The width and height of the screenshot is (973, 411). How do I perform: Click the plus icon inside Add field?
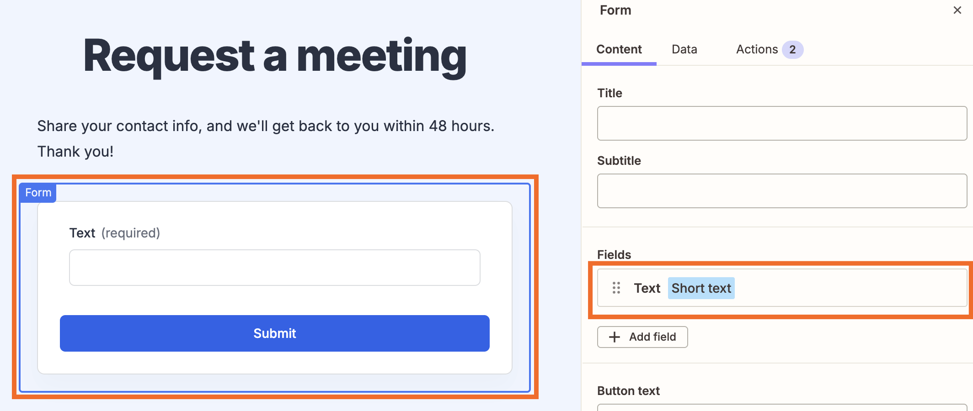pyautogui.click(x=614, y=337)
